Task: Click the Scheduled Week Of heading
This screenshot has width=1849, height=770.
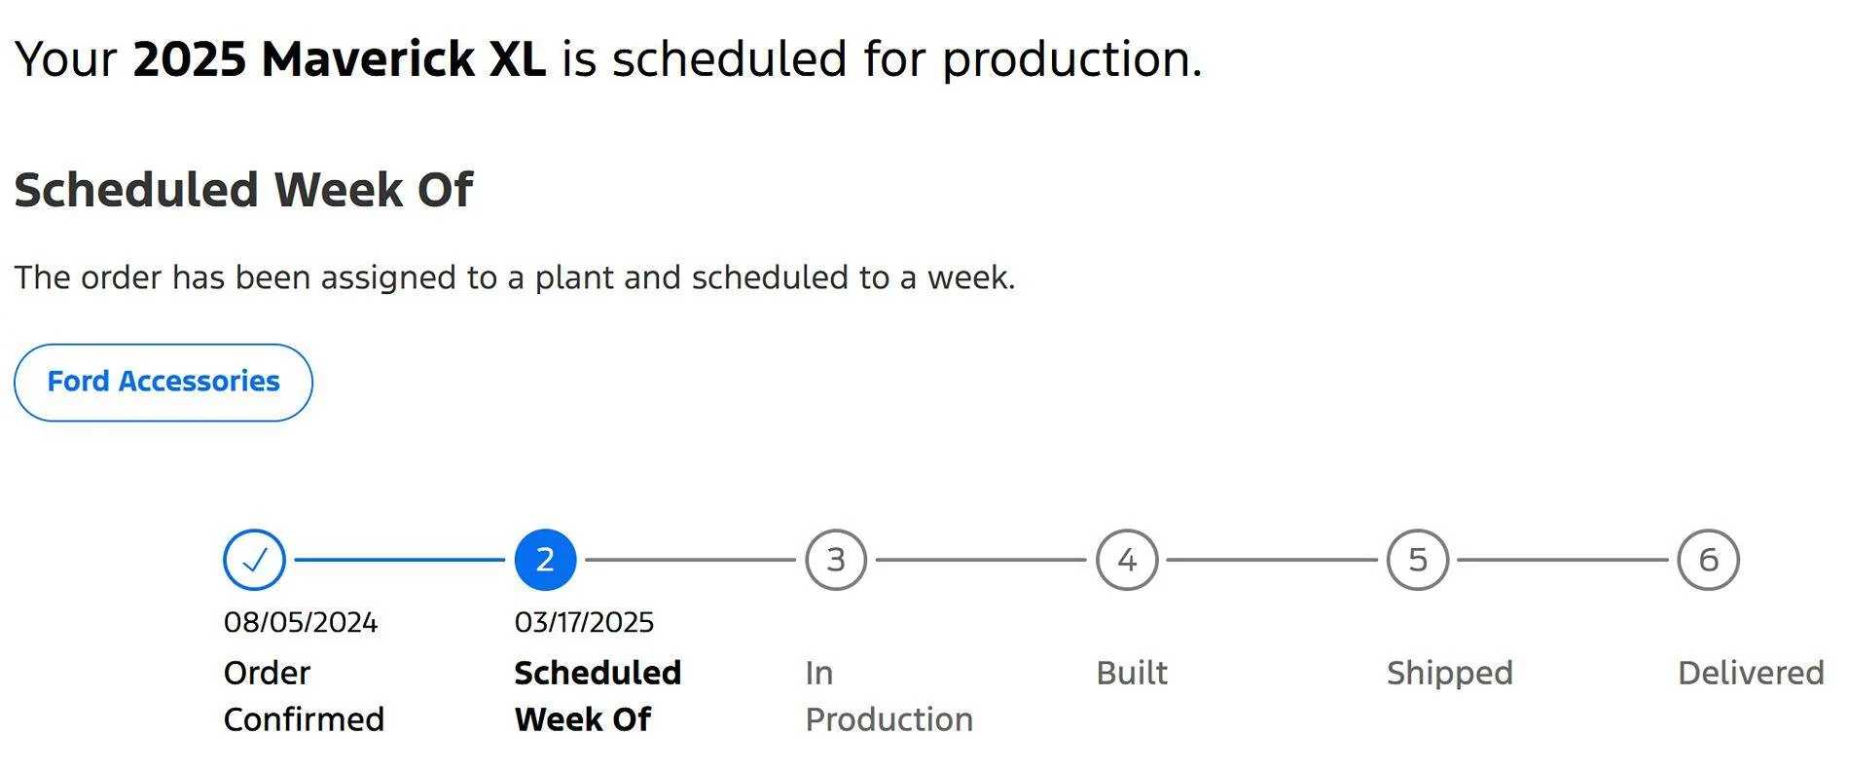Action: click(x=243, y=190)
